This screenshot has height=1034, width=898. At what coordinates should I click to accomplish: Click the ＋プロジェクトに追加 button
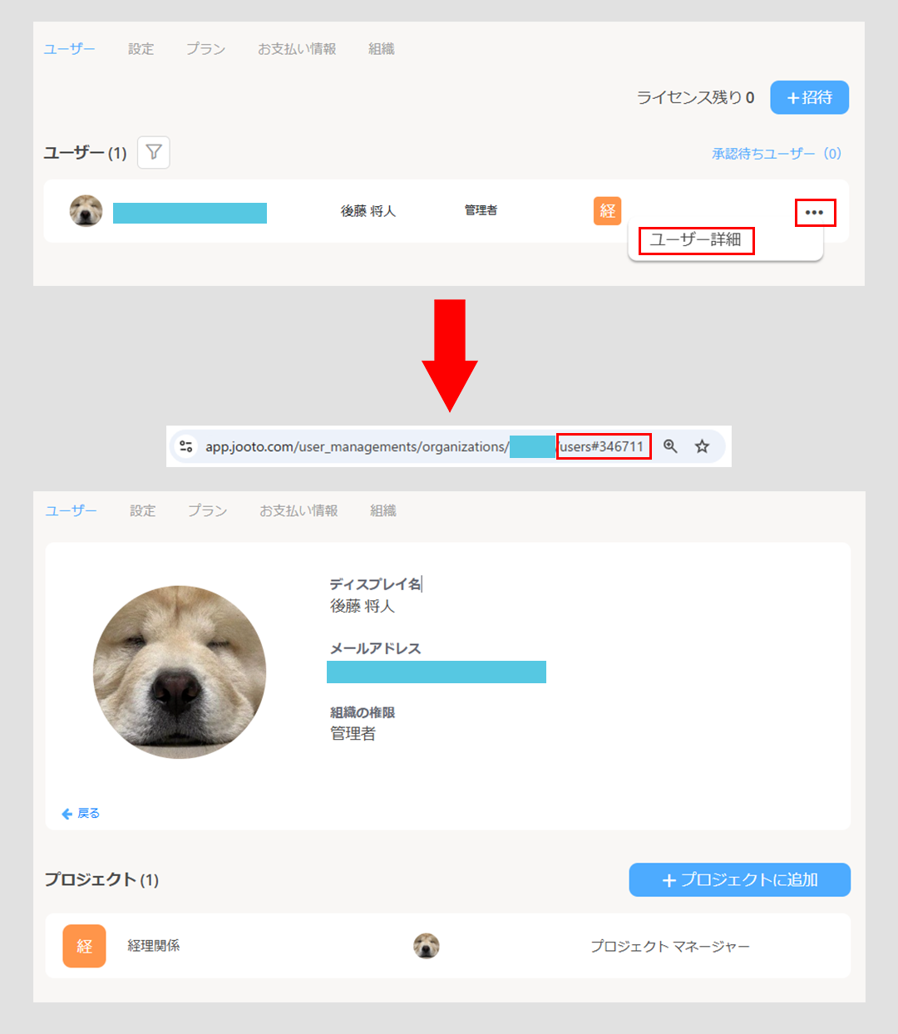point(740,879)
